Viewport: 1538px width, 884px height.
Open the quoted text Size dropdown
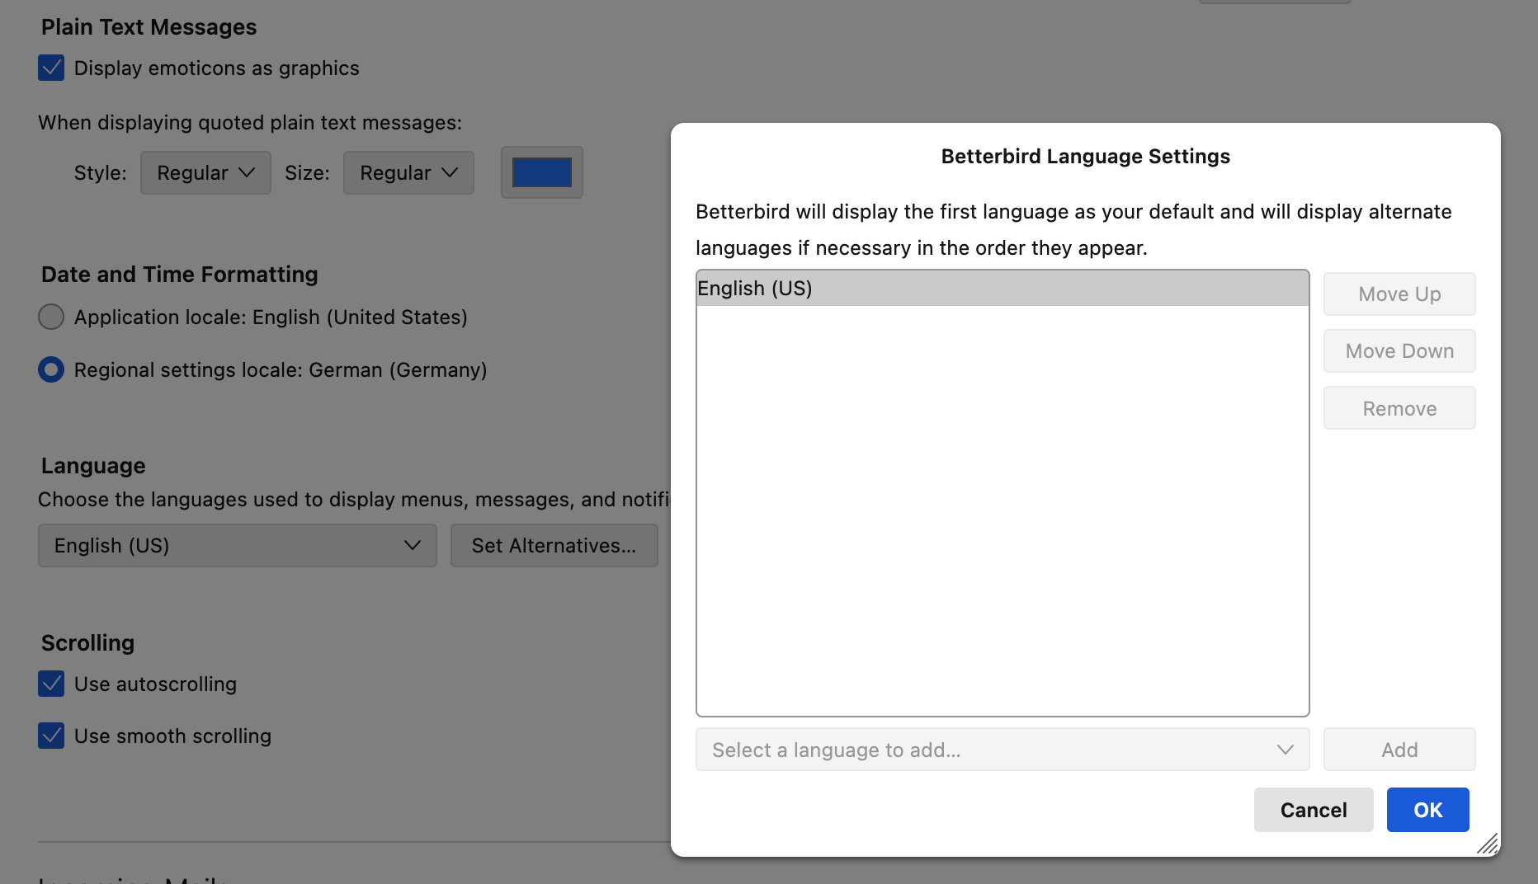click(408, 172)
